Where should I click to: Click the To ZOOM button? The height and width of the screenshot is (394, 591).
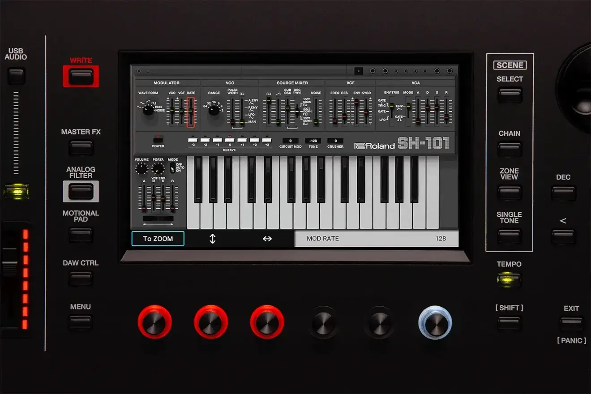pyautogui.click(x=158, y=239)
